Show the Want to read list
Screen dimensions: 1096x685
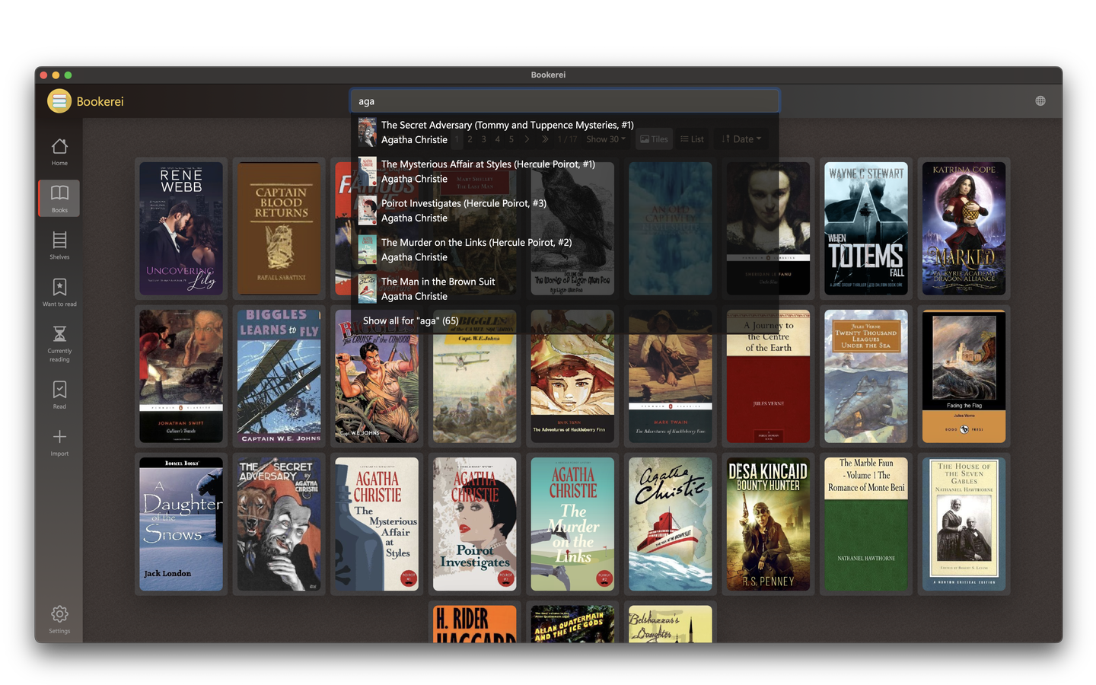coord(59,292)
